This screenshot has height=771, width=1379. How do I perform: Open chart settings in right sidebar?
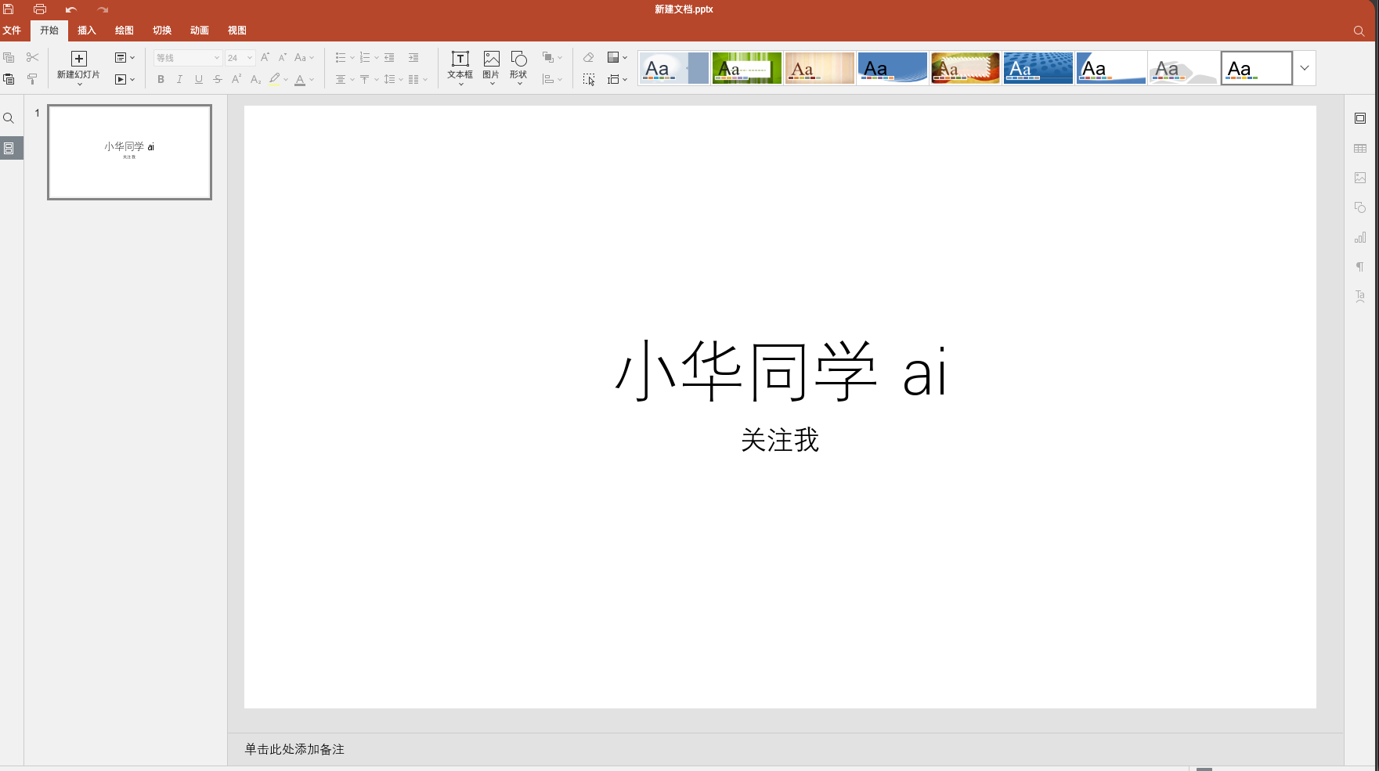click(x=1360, y=237)
